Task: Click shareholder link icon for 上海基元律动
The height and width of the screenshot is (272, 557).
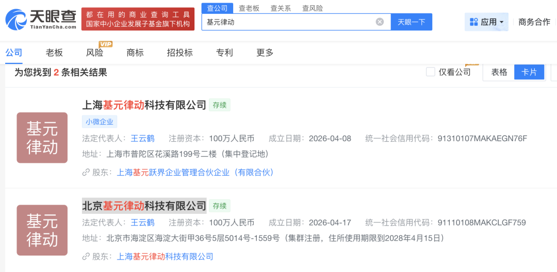Action: (85, 173)
